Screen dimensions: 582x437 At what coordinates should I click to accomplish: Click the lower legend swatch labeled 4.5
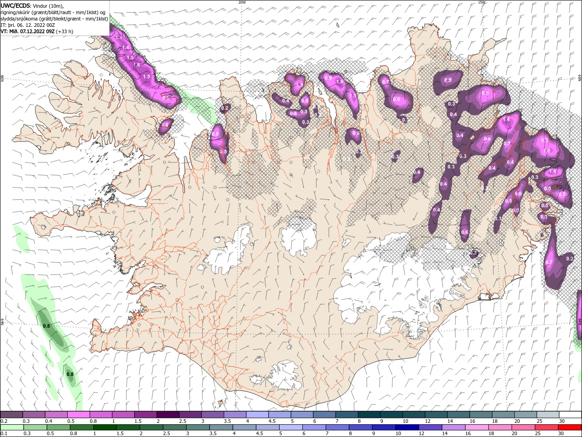point(267,427)
